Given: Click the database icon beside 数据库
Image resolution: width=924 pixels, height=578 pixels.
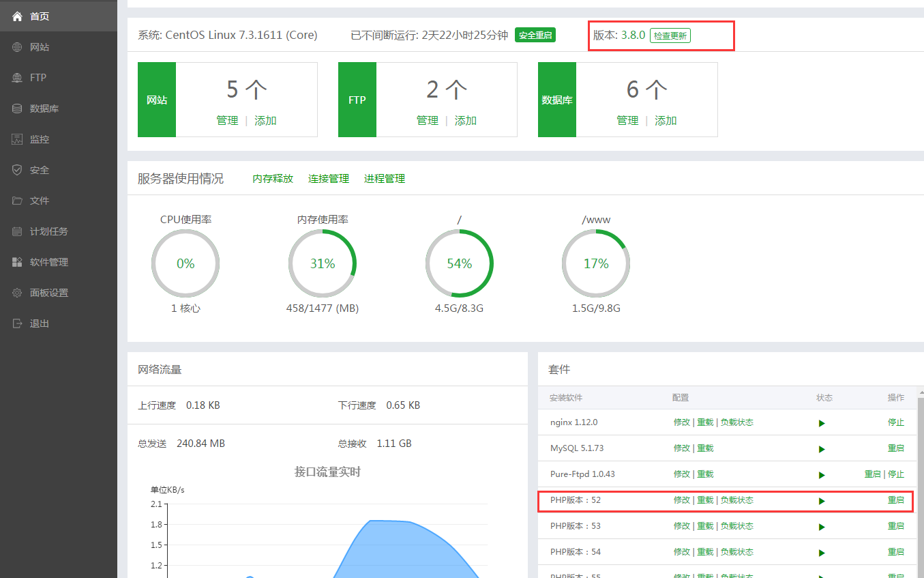Looking at the screenshot, I should (x=17, y=109).
